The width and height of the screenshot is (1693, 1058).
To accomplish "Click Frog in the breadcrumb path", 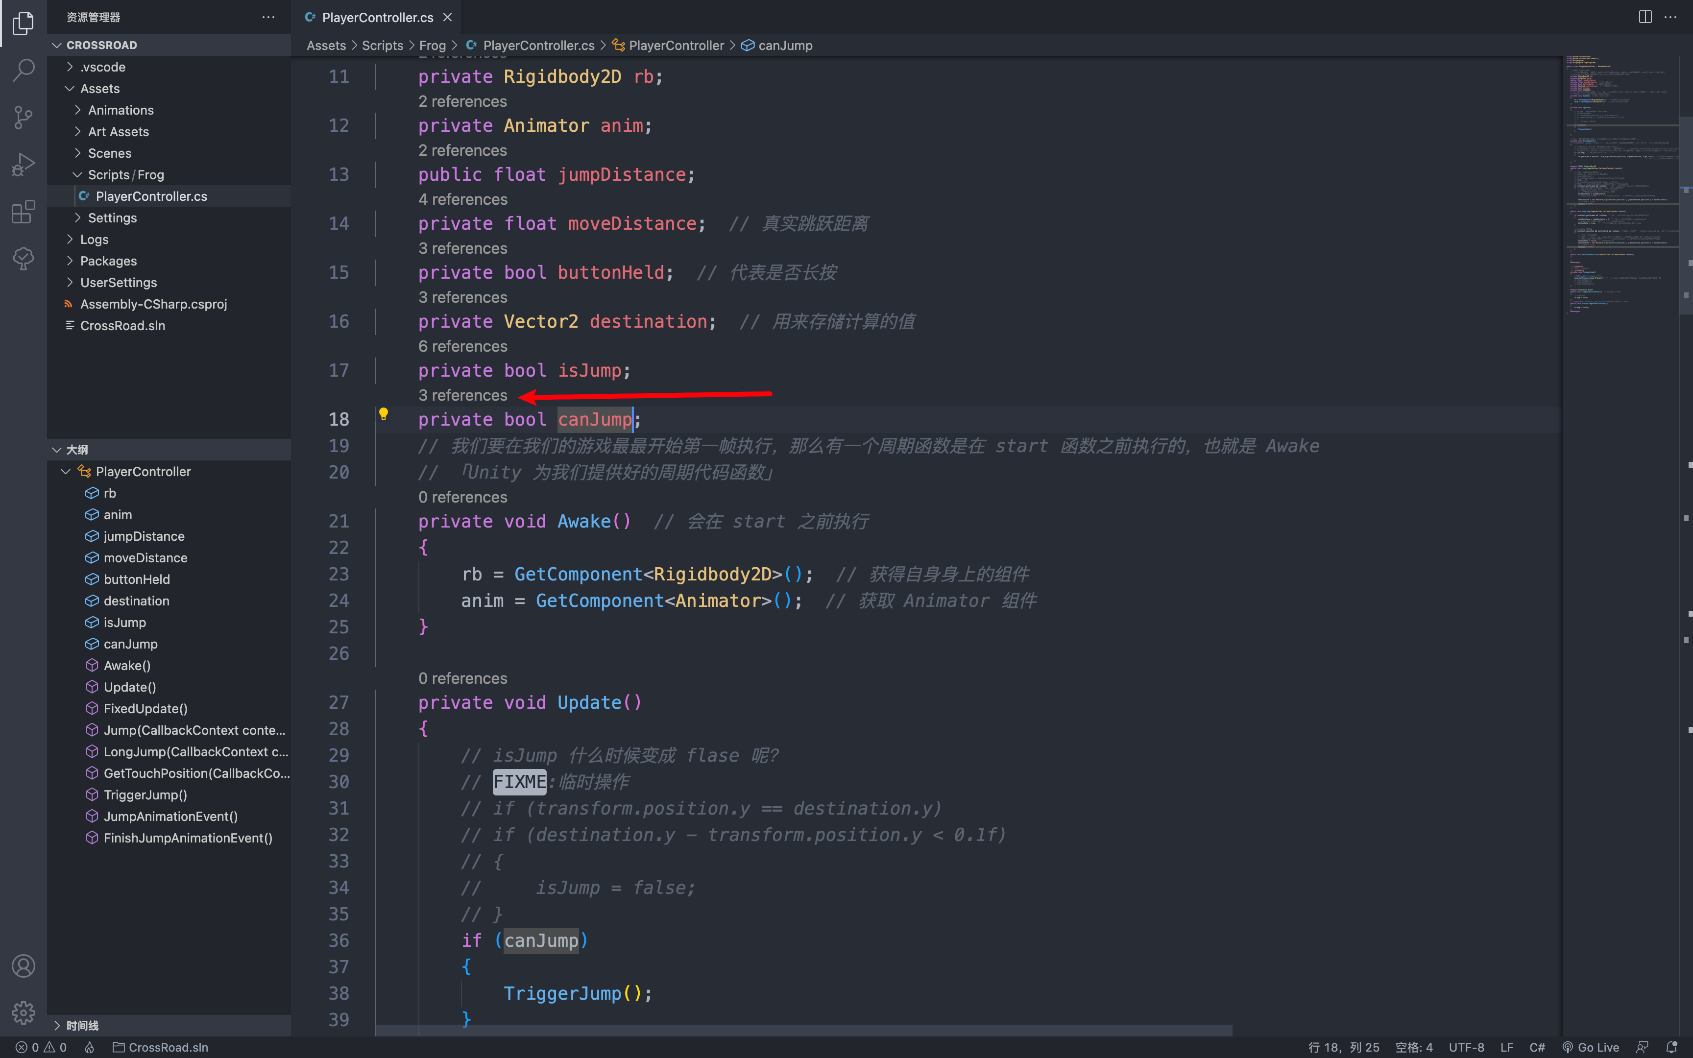I will [x=433, y=46].
